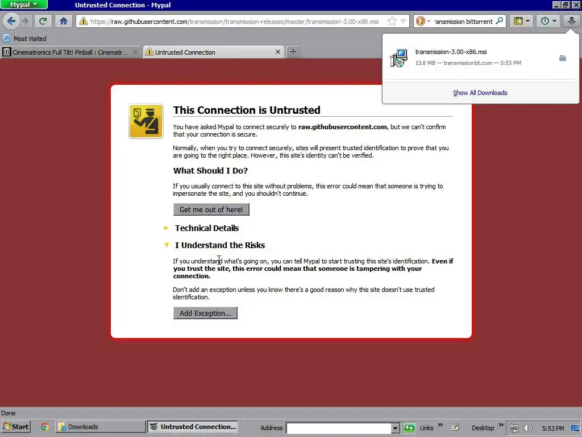
Task: Open the Mypal application menu
Action: [x=24, y=5]
